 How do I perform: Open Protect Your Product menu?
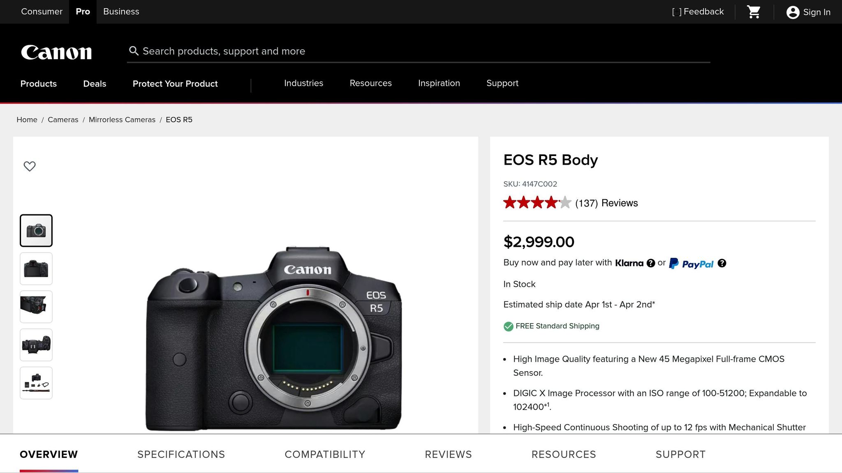175,84
